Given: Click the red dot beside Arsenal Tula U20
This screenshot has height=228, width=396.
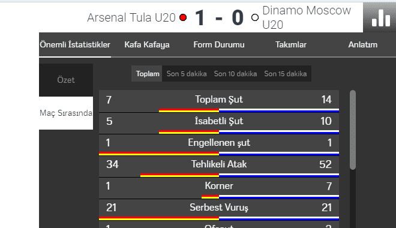Looking at the screenshot, I should point(183,17).
